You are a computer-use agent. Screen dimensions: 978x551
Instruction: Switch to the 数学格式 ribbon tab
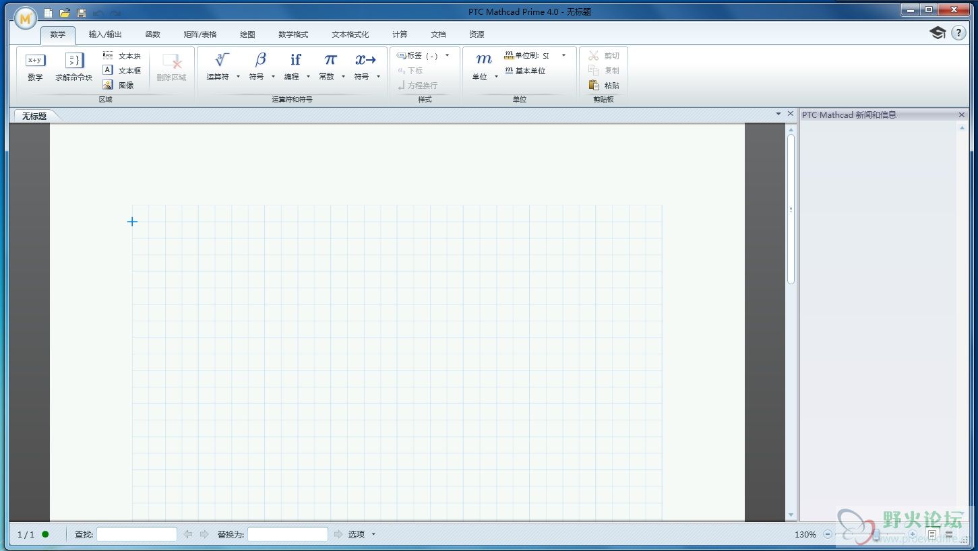293,34
